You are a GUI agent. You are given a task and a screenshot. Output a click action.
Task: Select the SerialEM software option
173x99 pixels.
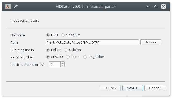point(71,35)
